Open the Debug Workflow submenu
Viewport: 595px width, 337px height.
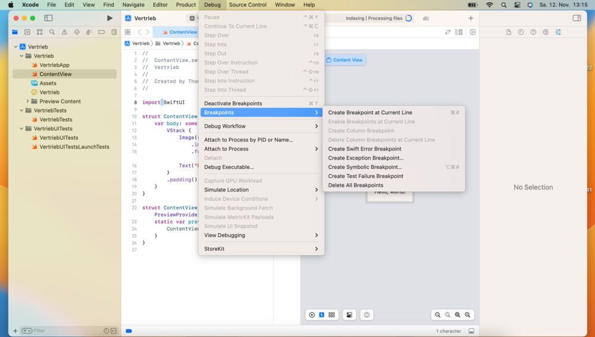(x=261, y=126)
